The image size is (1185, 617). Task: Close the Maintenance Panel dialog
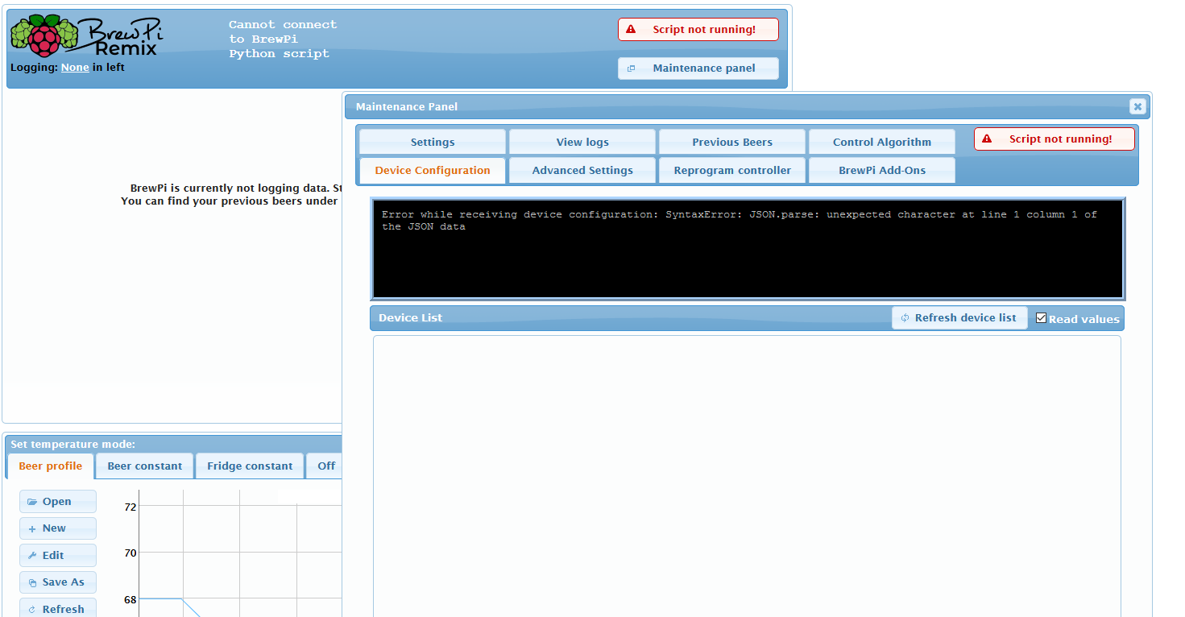pyautogui.click(x=1137, y=106)
